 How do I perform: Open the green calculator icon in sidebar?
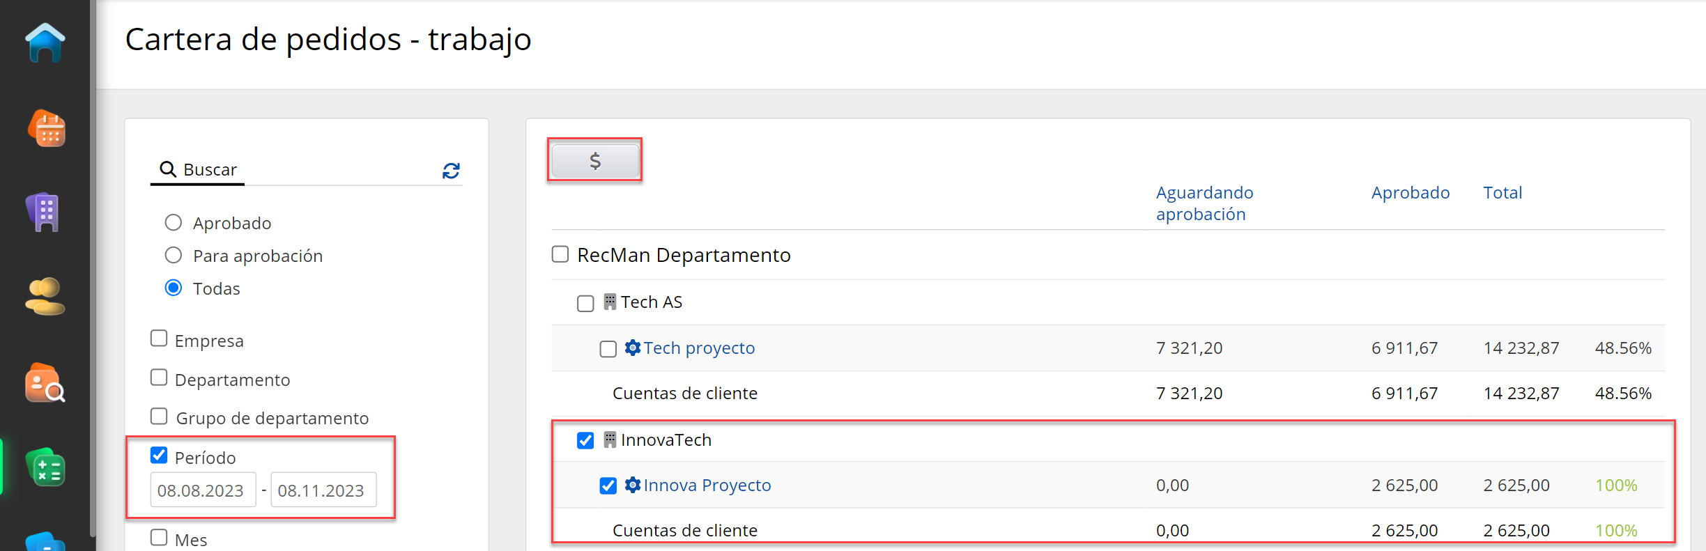click(46, 467)
